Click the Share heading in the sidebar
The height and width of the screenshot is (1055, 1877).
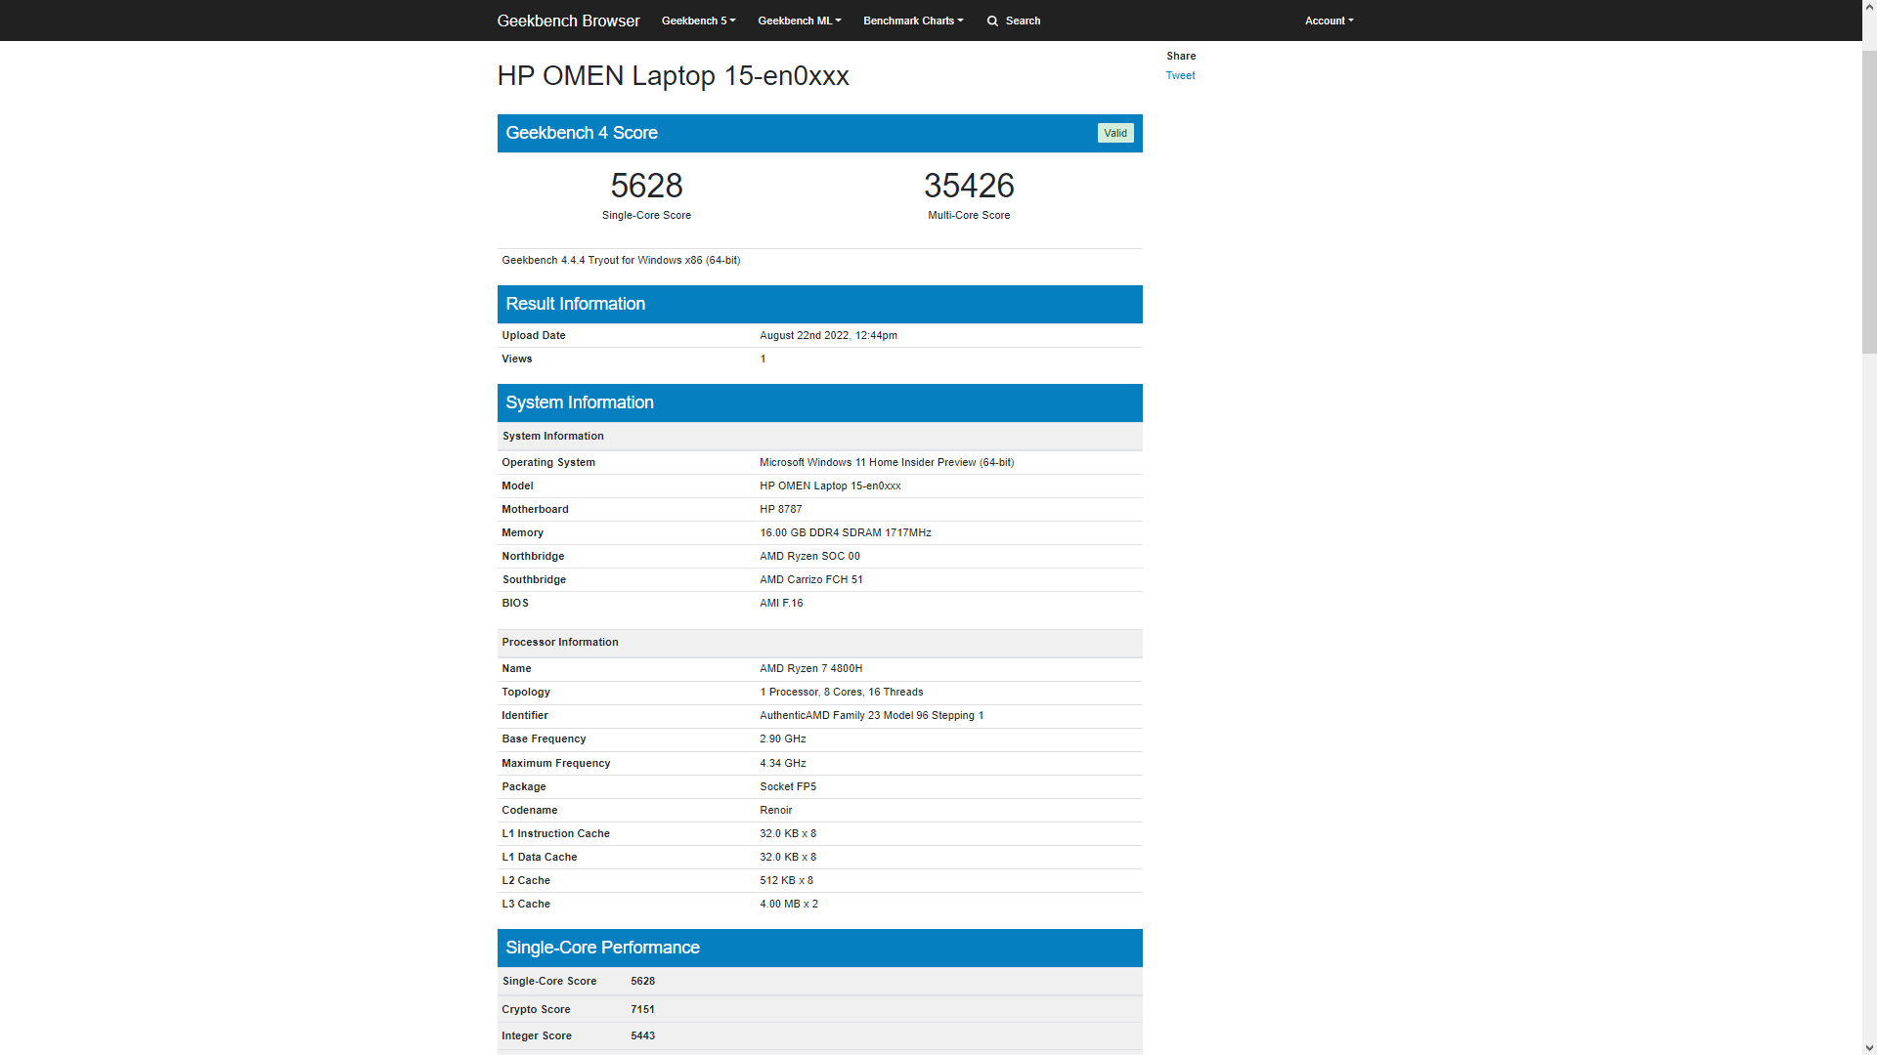click(1180, 56)
